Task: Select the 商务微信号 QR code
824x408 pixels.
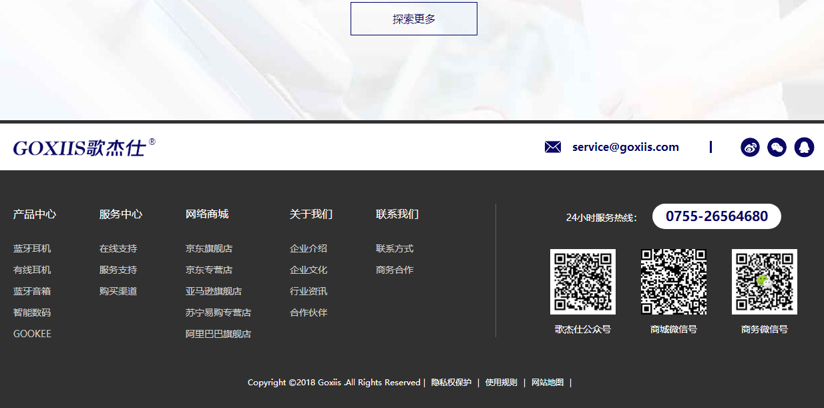Action: pyautogui.click(x=764, y=282)
